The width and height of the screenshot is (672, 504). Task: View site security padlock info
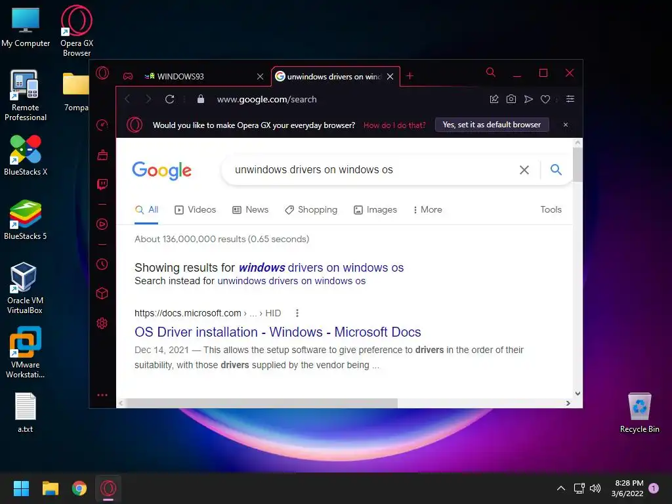pyautogui.click(x=201, y=100)
